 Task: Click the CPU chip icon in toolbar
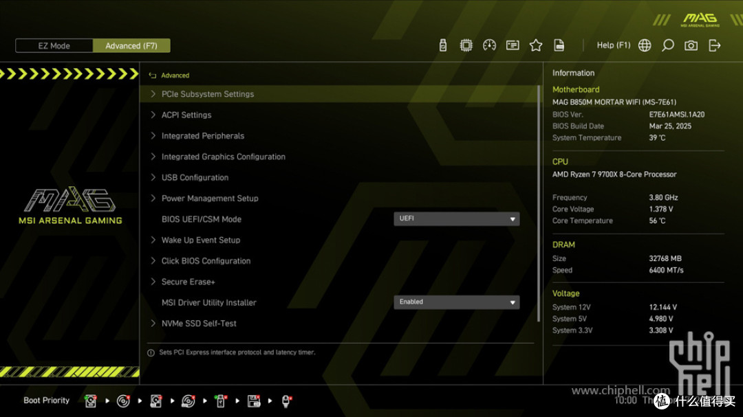point(466,45)
